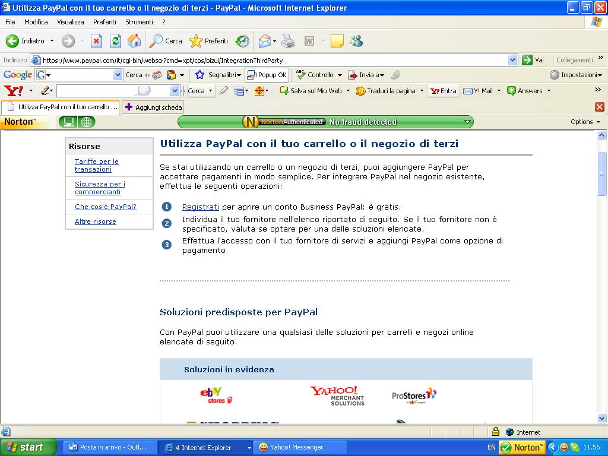The image size is (608, 456).
Task: Click the Aggiungi scheda new tab button
Action: click(153, 107)
